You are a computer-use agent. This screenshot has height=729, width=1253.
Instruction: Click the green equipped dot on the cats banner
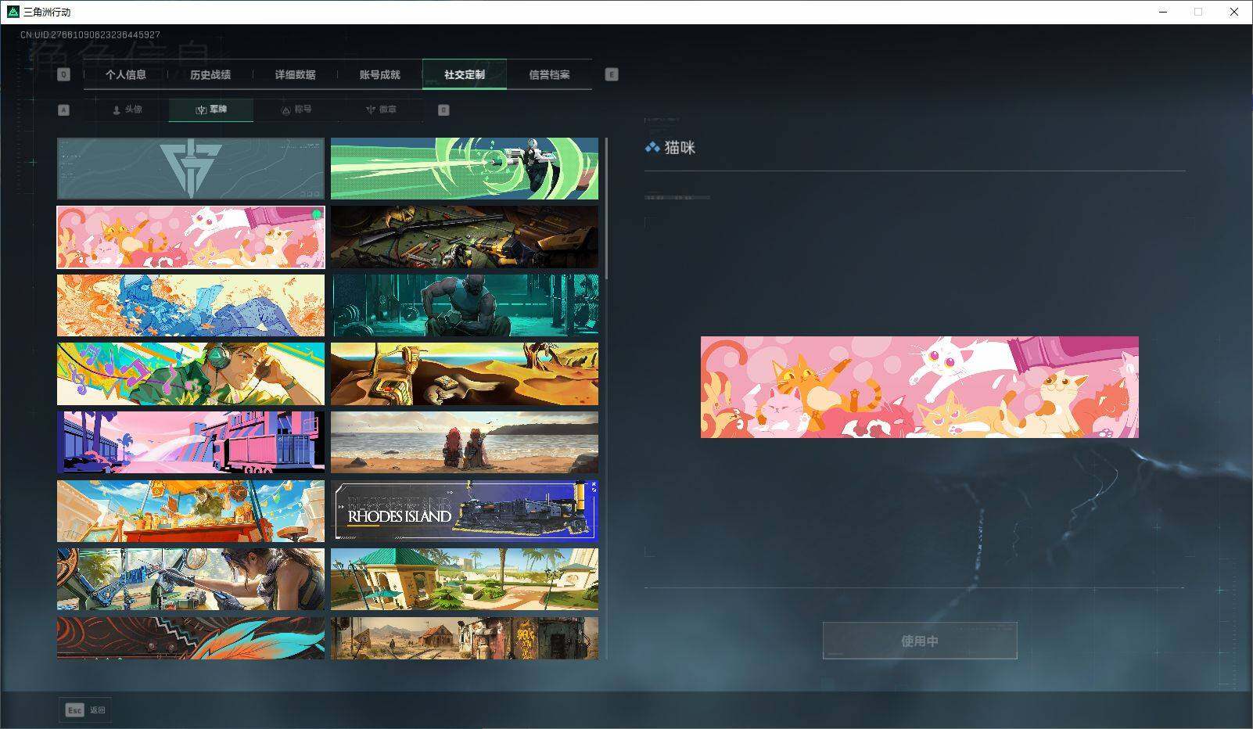coord(317,214)
